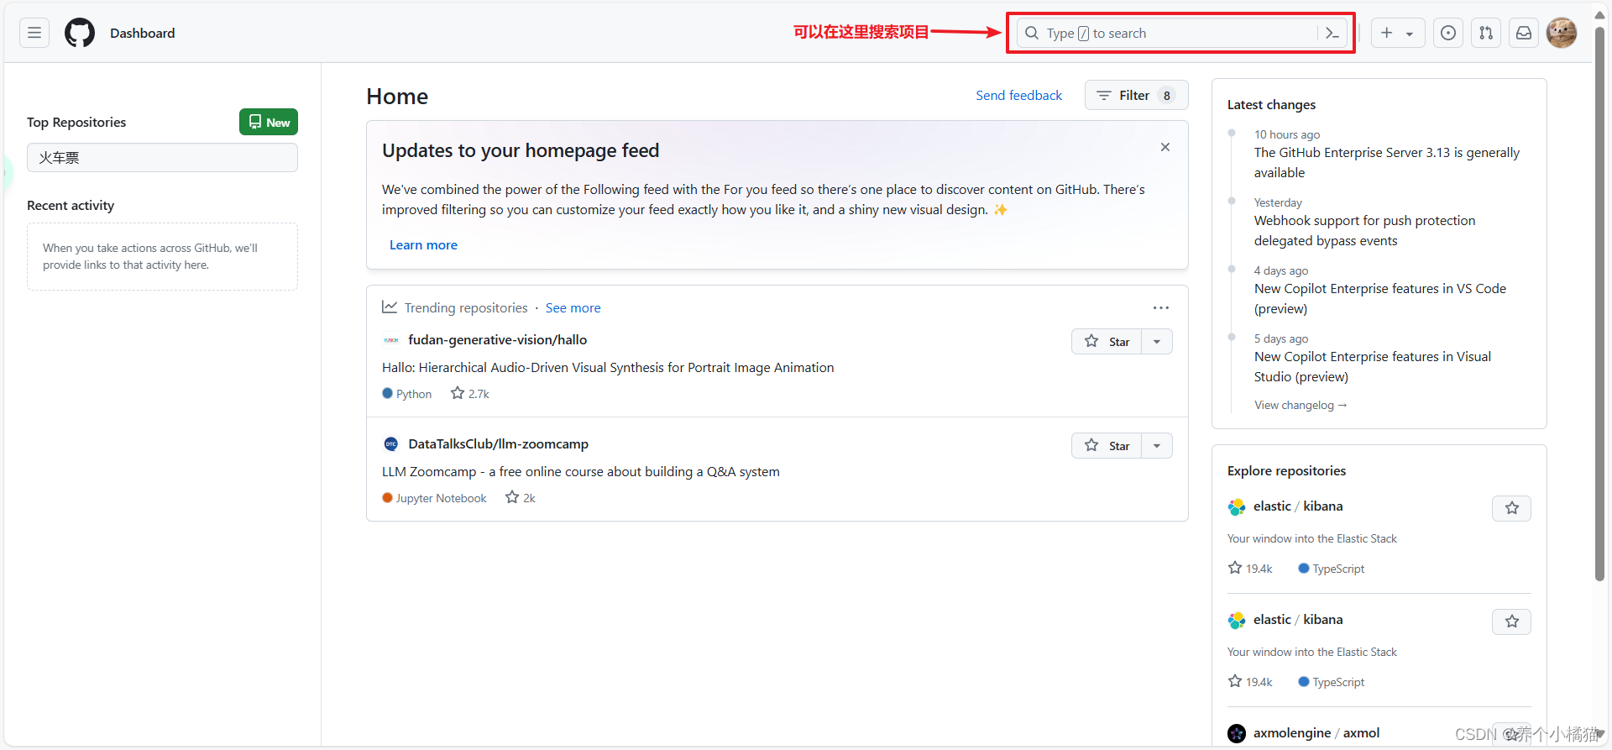1612x750 pixels.
Task: Click the first kibana Elastic logo icon
Action: coord(1237,506)
